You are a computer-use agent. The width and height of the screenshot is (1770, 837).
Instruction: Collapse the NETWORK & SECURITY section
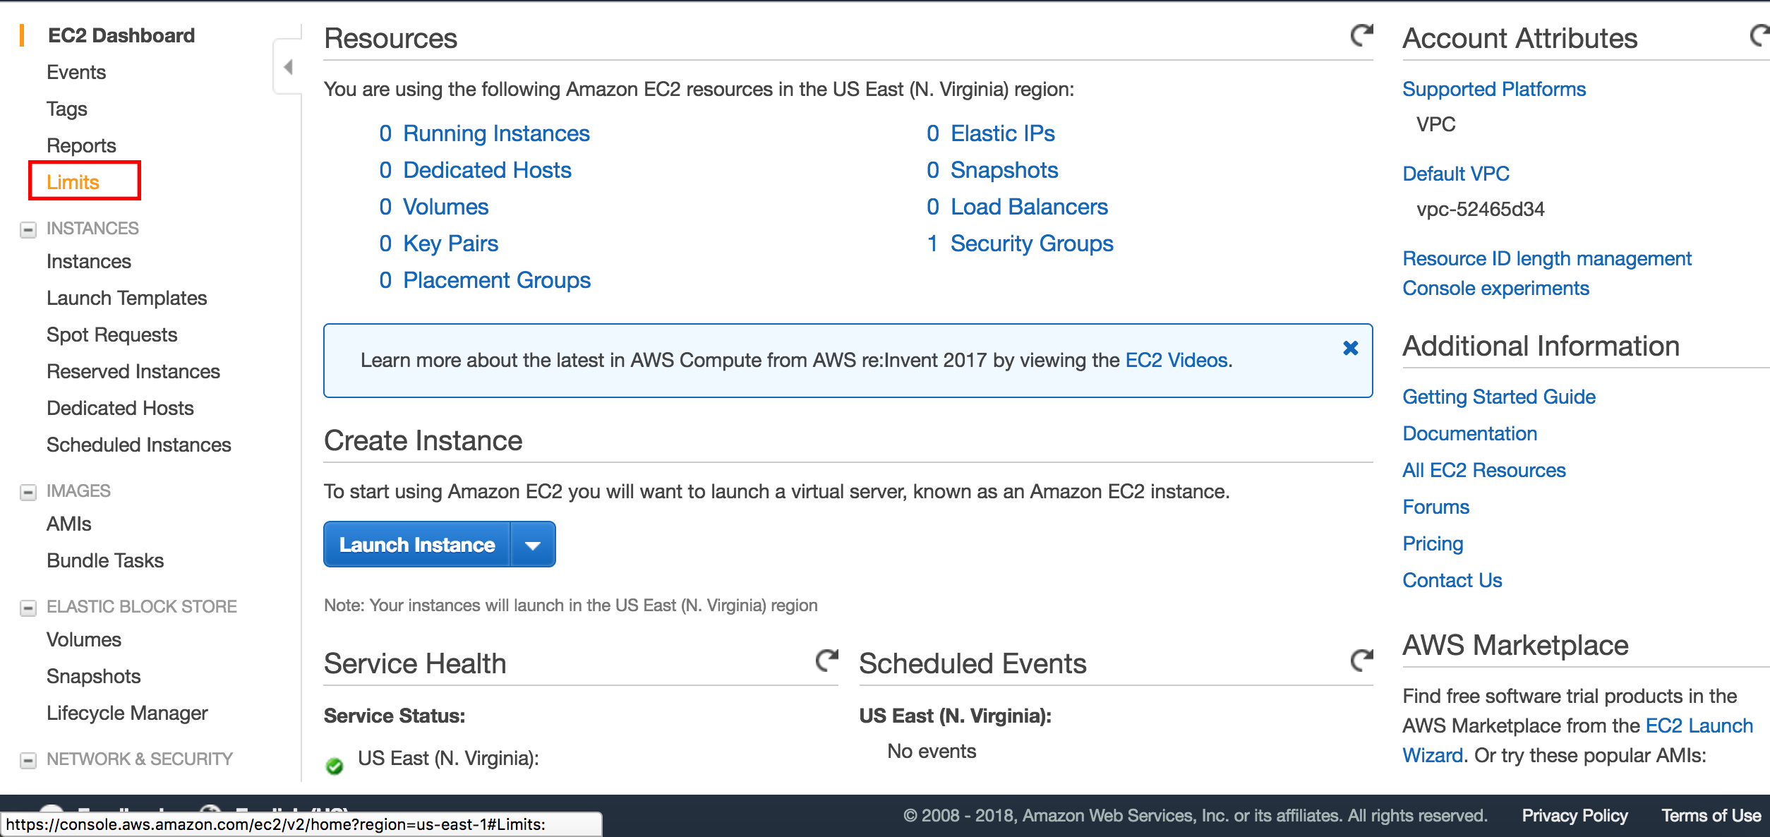(x=28, y=760)
